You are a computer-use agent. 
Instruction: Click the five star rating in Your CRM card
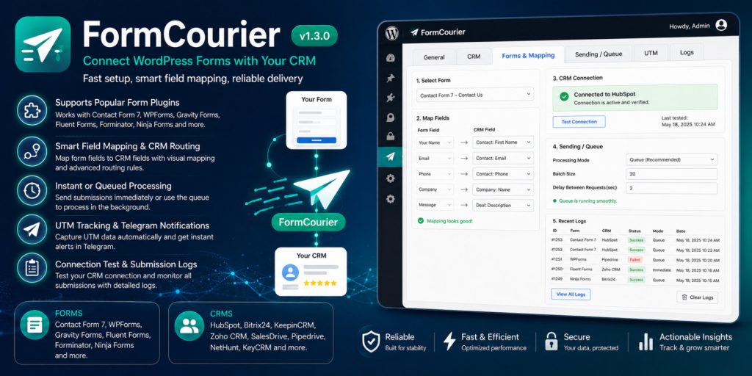320,283
